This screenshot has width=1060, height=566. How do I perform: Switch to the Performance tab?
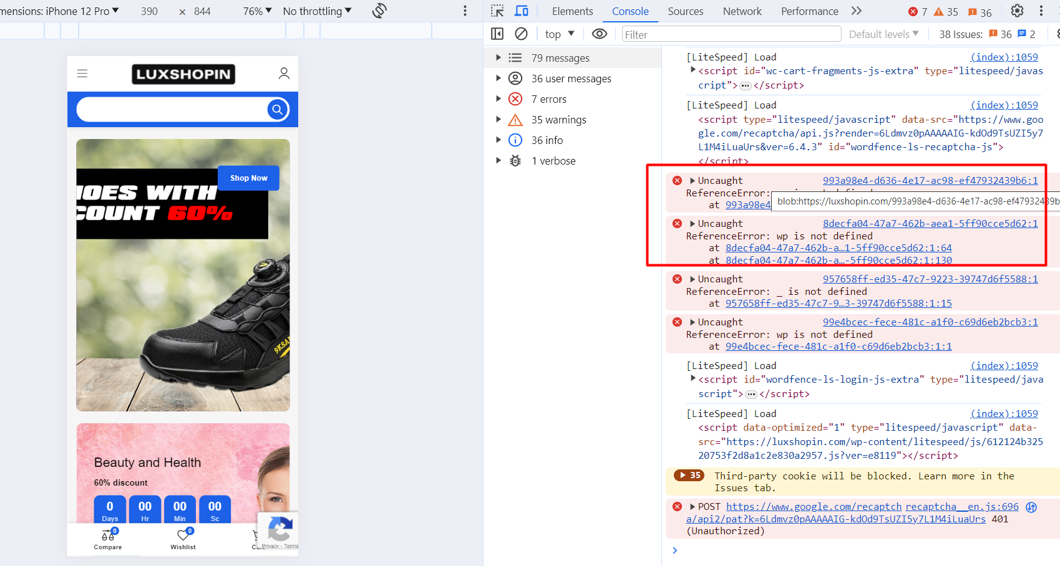point(809,11)
